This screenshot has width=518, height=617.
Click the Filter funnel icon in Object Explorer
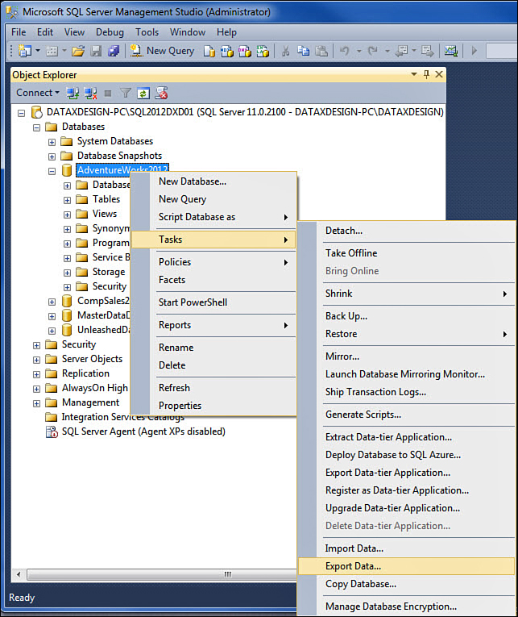pyautogui.click(x=125, y=93)
